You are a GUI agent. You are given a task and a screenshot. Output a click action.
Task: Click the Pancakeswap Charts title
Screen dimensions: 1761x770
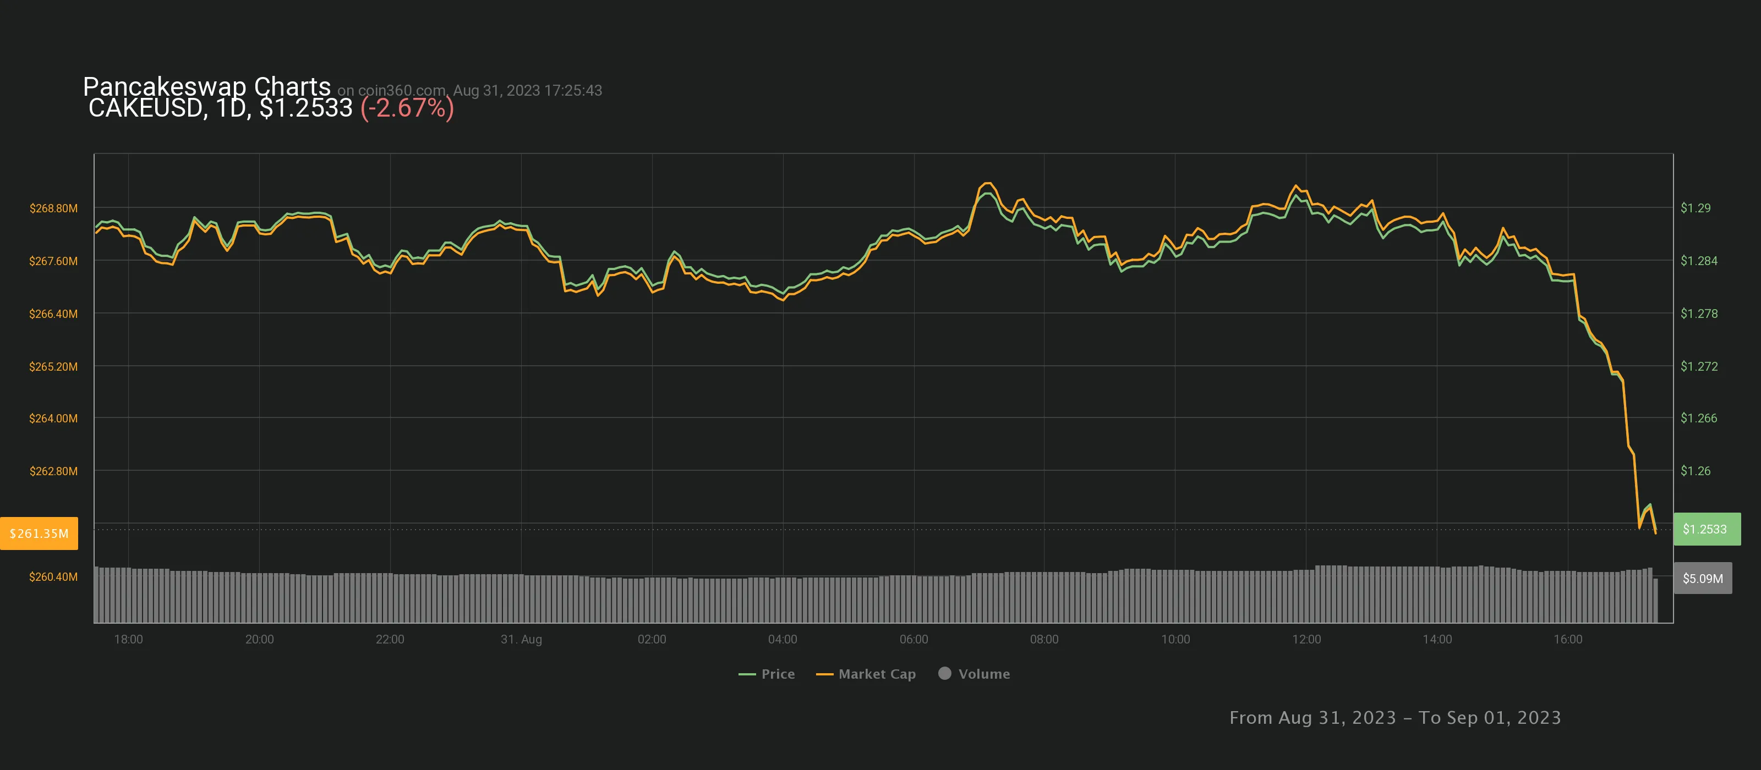206,87
